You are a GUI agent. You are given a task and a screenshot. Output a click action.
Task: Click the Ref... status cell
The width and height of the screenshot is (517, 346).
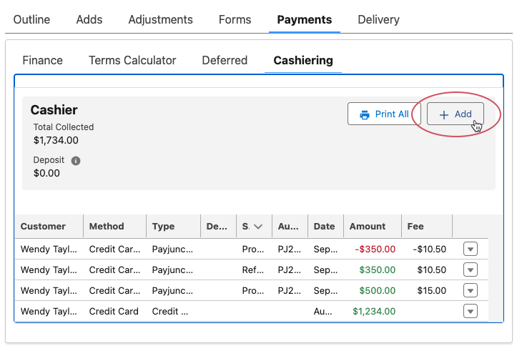click(253, 270)
